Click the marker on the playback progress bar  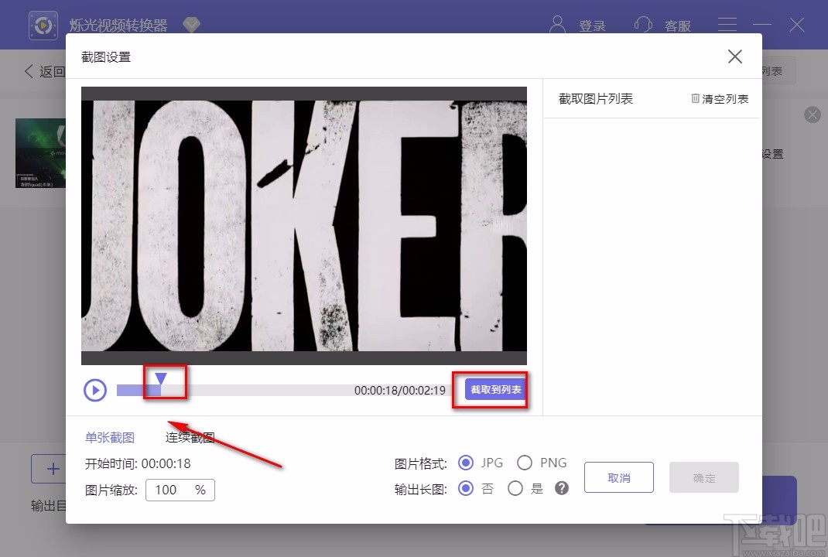click(x=162, y=379)
